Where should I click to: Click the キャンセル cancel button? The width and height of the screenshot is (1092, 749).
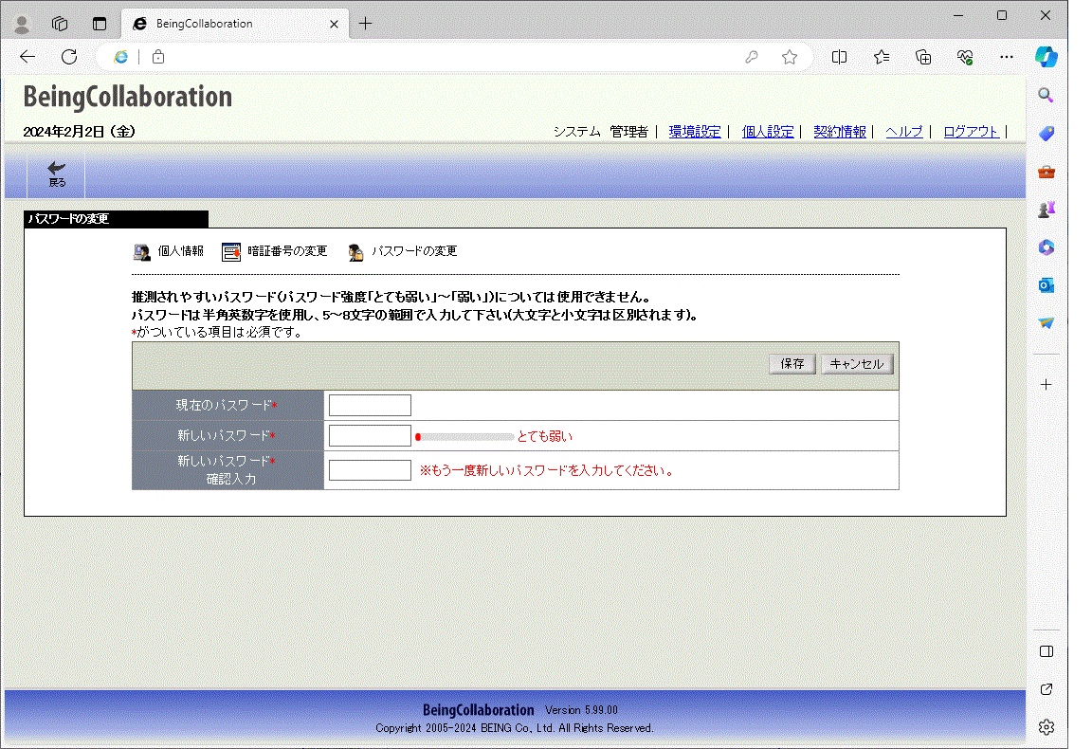(857, 364)
